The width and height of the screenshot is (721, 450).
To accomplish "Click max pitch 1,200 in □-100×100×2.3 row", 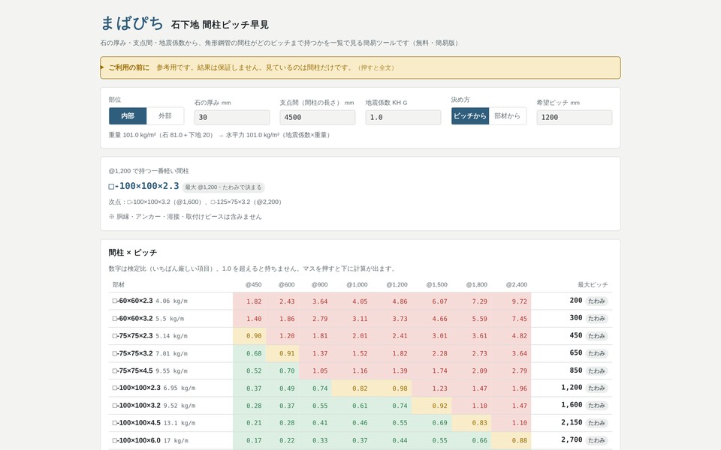I will (572, 388).
